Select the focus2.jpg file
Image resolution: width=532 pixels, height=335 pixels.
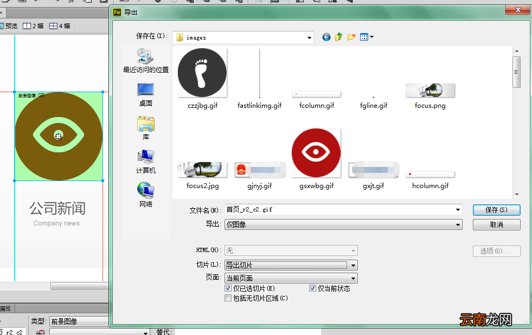click(202, 175)
